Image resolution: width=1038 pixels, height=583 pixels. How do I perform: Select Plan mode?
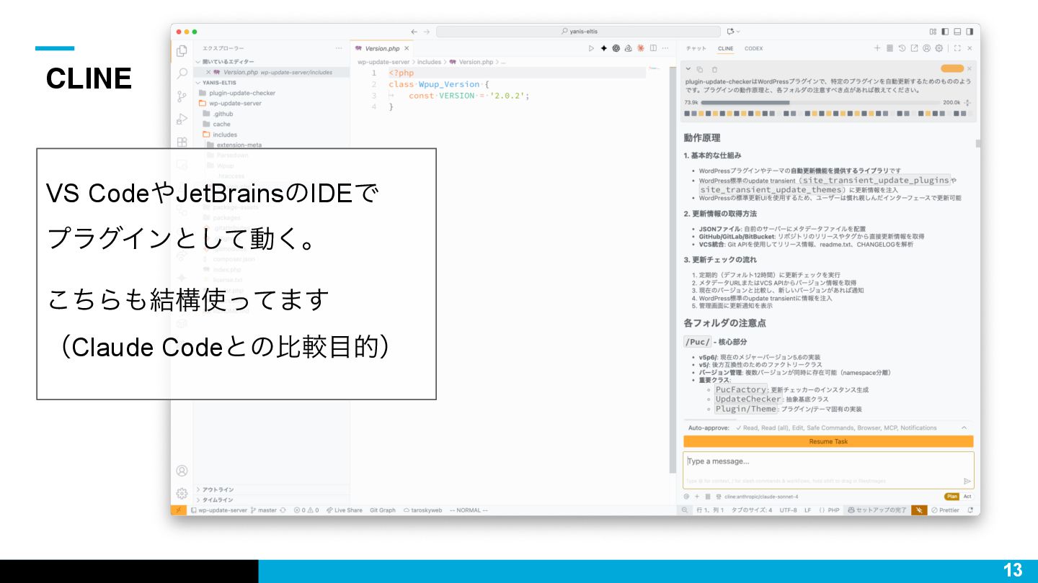coord(952,496)
